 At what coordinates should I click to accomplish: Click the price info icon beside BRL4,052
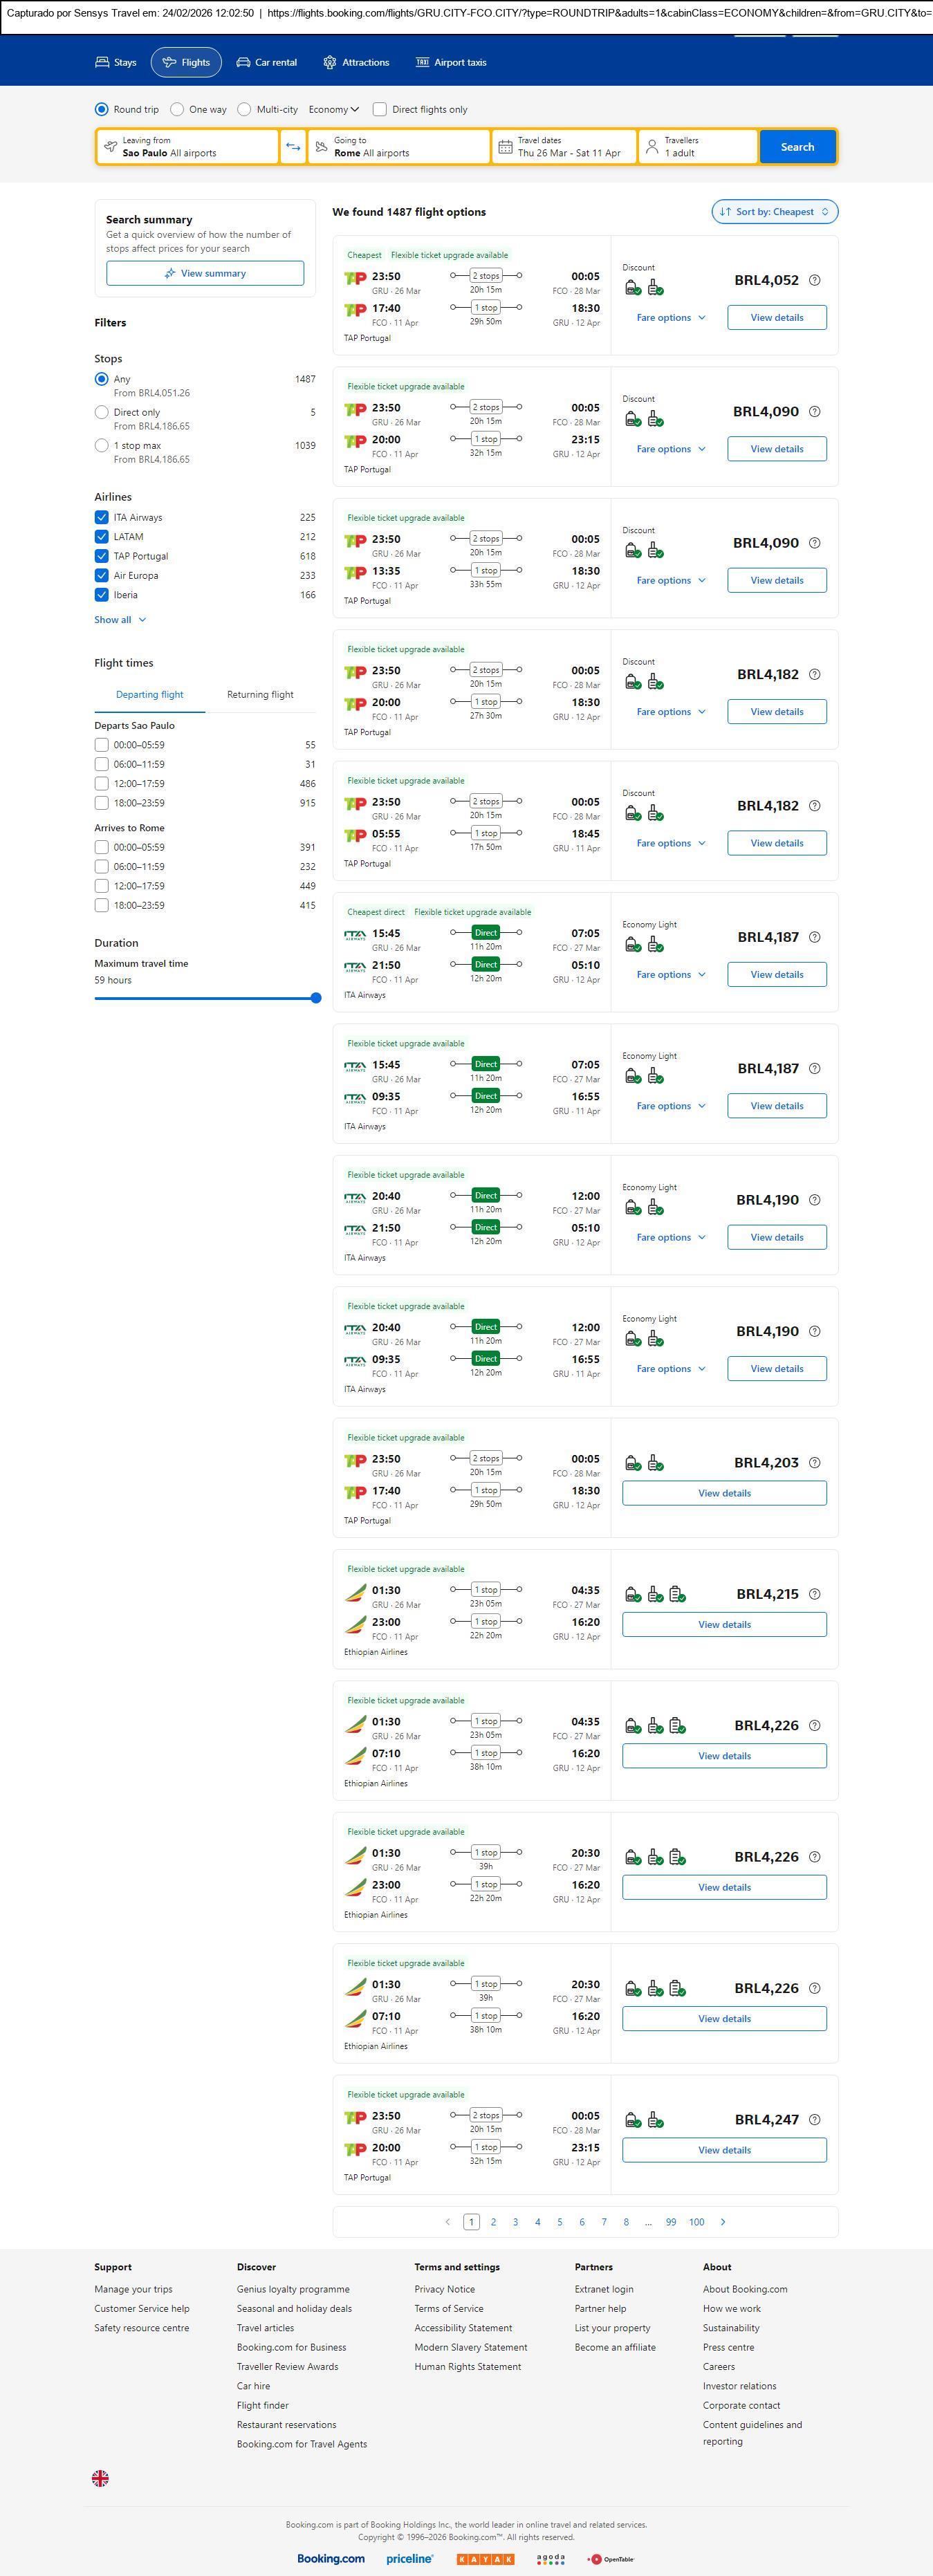pyautogui.click(x=814, y=281)
